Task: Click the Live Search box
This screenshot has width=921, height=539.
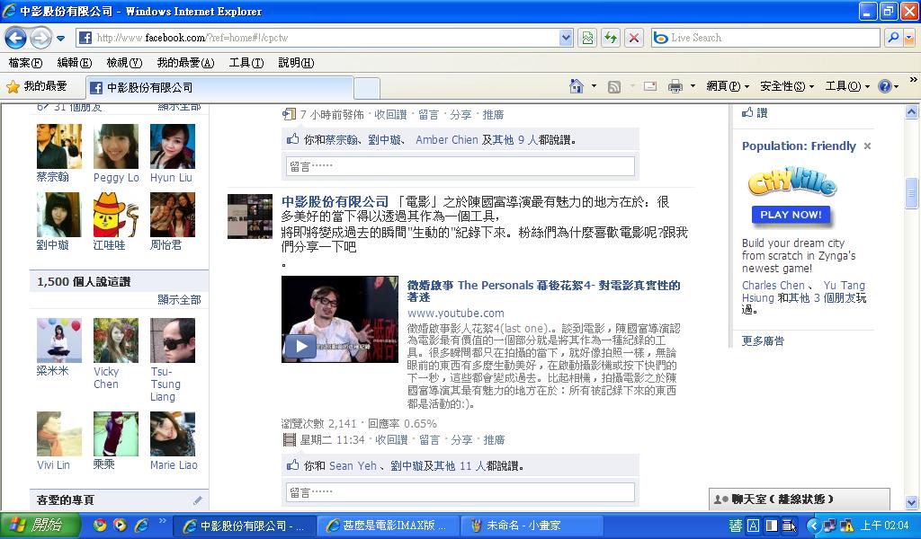Action: [765, 38]
